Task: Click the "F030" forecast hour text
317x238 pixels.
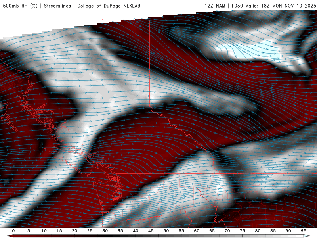Action: (237, 6)
